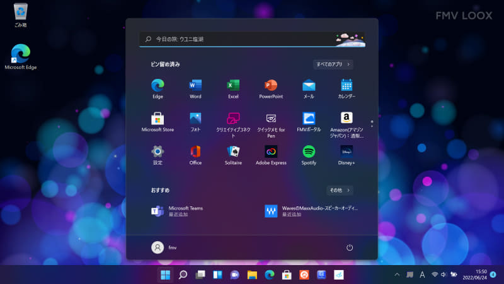This screenshot has height=284, width=504.
Task: Open the blue monitor app icon on the taskbar
Action: (x=321, y=275)
